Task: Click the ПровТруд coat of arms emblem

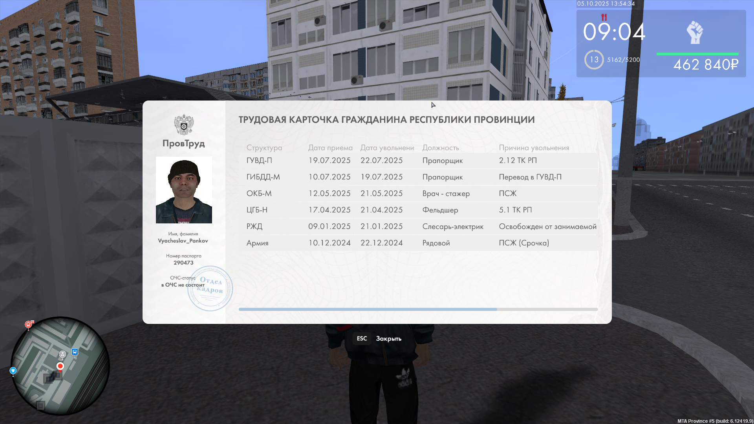Action: [184, 124]
